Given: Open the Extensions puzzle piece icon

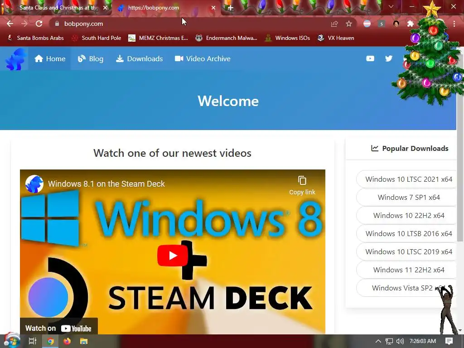Looking at the screenshot, I should tap(410, 24).
